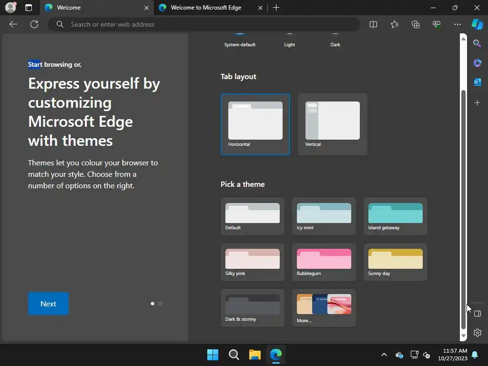Select the Horizontal tab layout
This screenshot has height=366, width=488.
255,124
